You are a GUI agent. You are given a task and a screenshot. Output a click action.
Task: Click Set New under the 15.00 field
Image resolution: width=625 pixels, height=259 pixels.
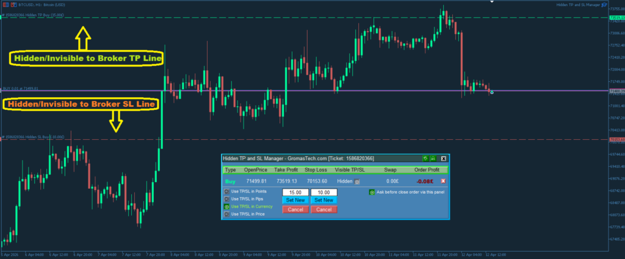(295, 200)
